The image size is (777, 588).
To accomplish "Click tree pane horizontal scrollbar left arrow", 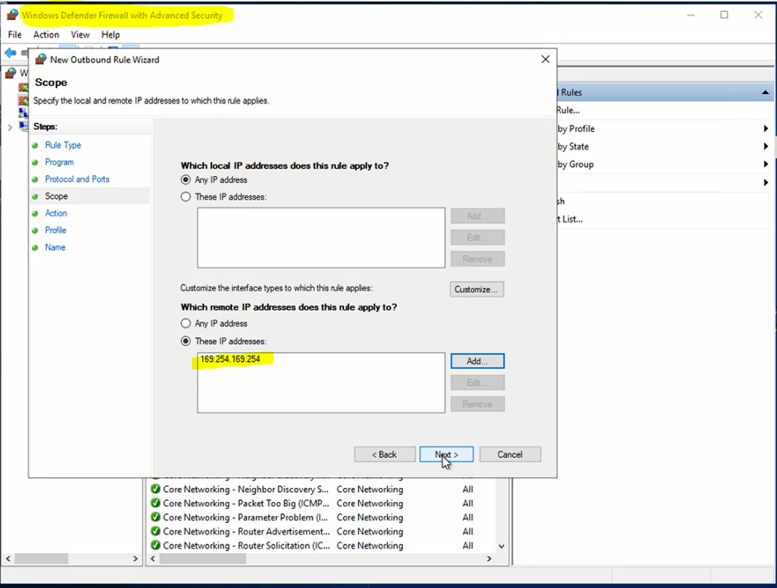I will coord(8,559).
